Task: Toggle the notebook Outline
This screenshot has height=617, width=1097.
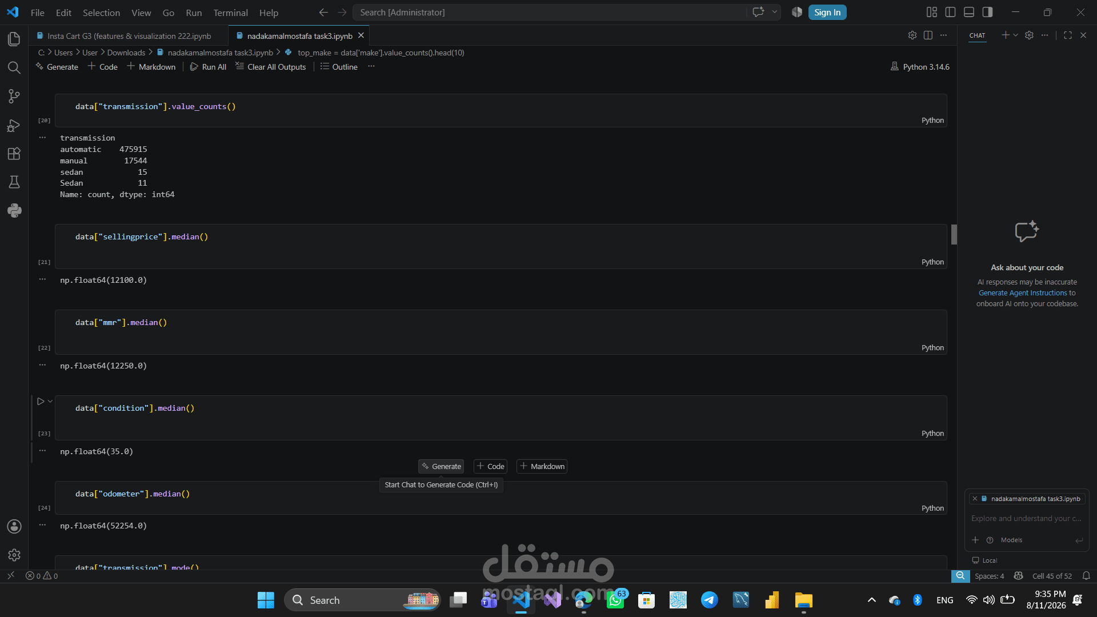Action: [339, 67]
